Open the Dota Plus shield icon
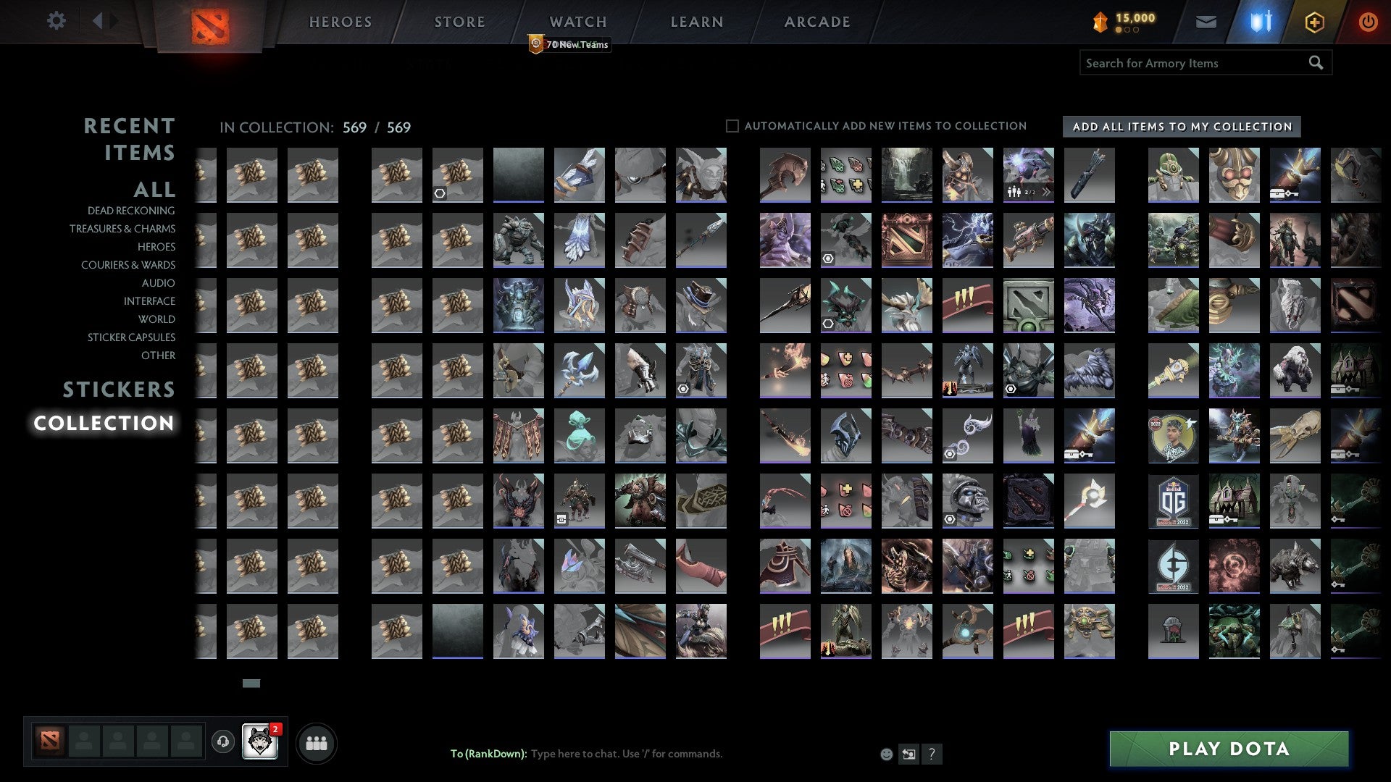 [1314, 22]
